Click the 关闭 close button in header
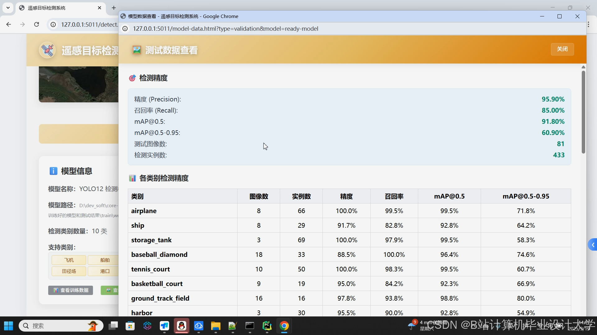597x335 pixels. (x=562, y=49)
